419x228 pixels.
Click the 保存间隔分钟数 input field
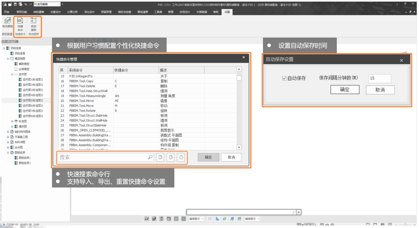click(380, 78)
